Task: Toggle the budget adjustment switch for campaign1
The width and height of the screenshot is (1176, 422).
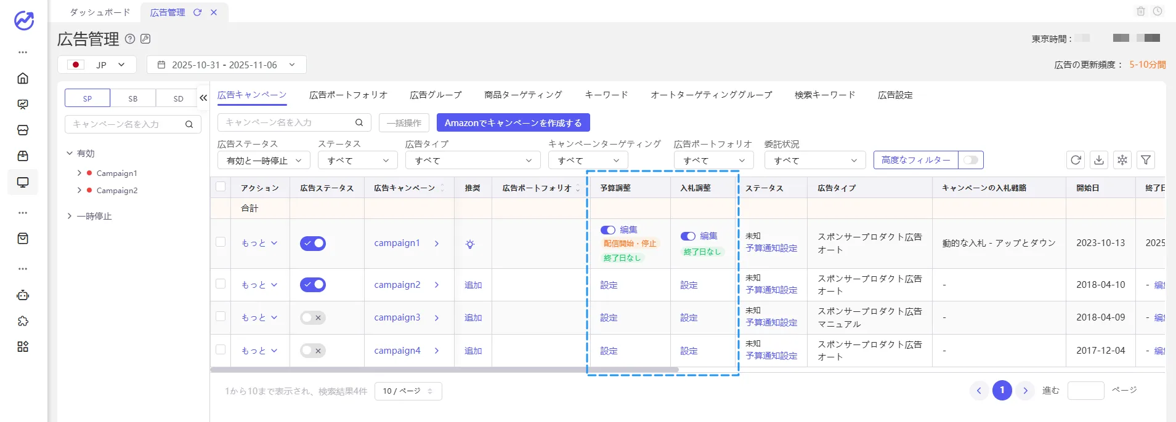Action: click(608, 230)
